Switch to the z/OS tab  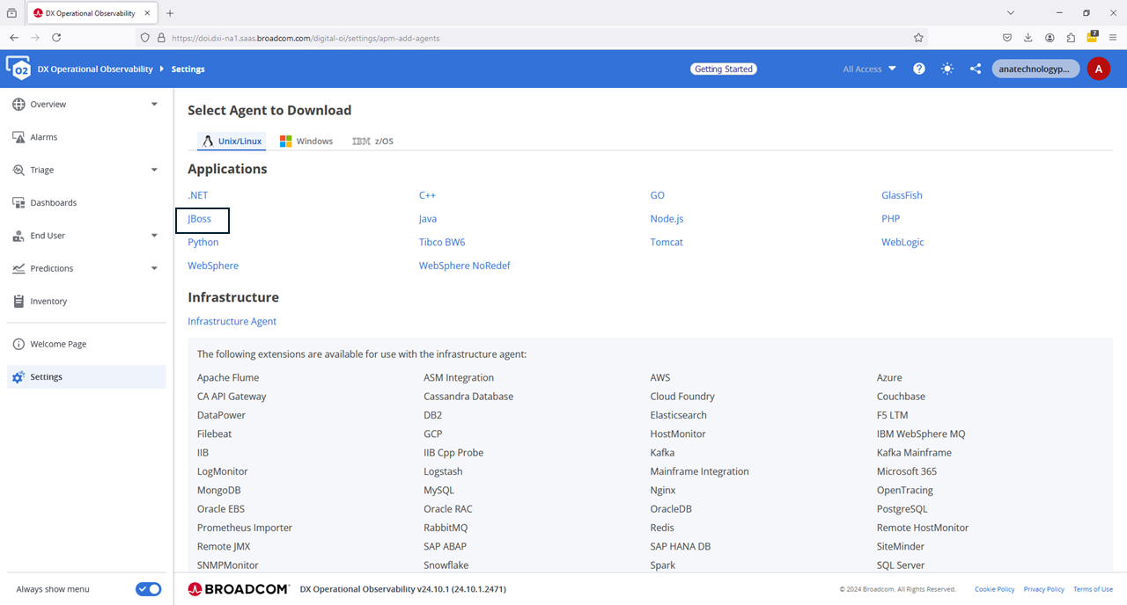tap(372, 141)
